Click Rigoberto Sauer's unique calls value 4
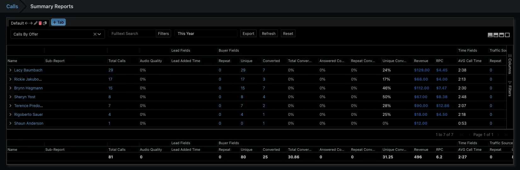This screenshot has width=520, height=170. (242, 114)
